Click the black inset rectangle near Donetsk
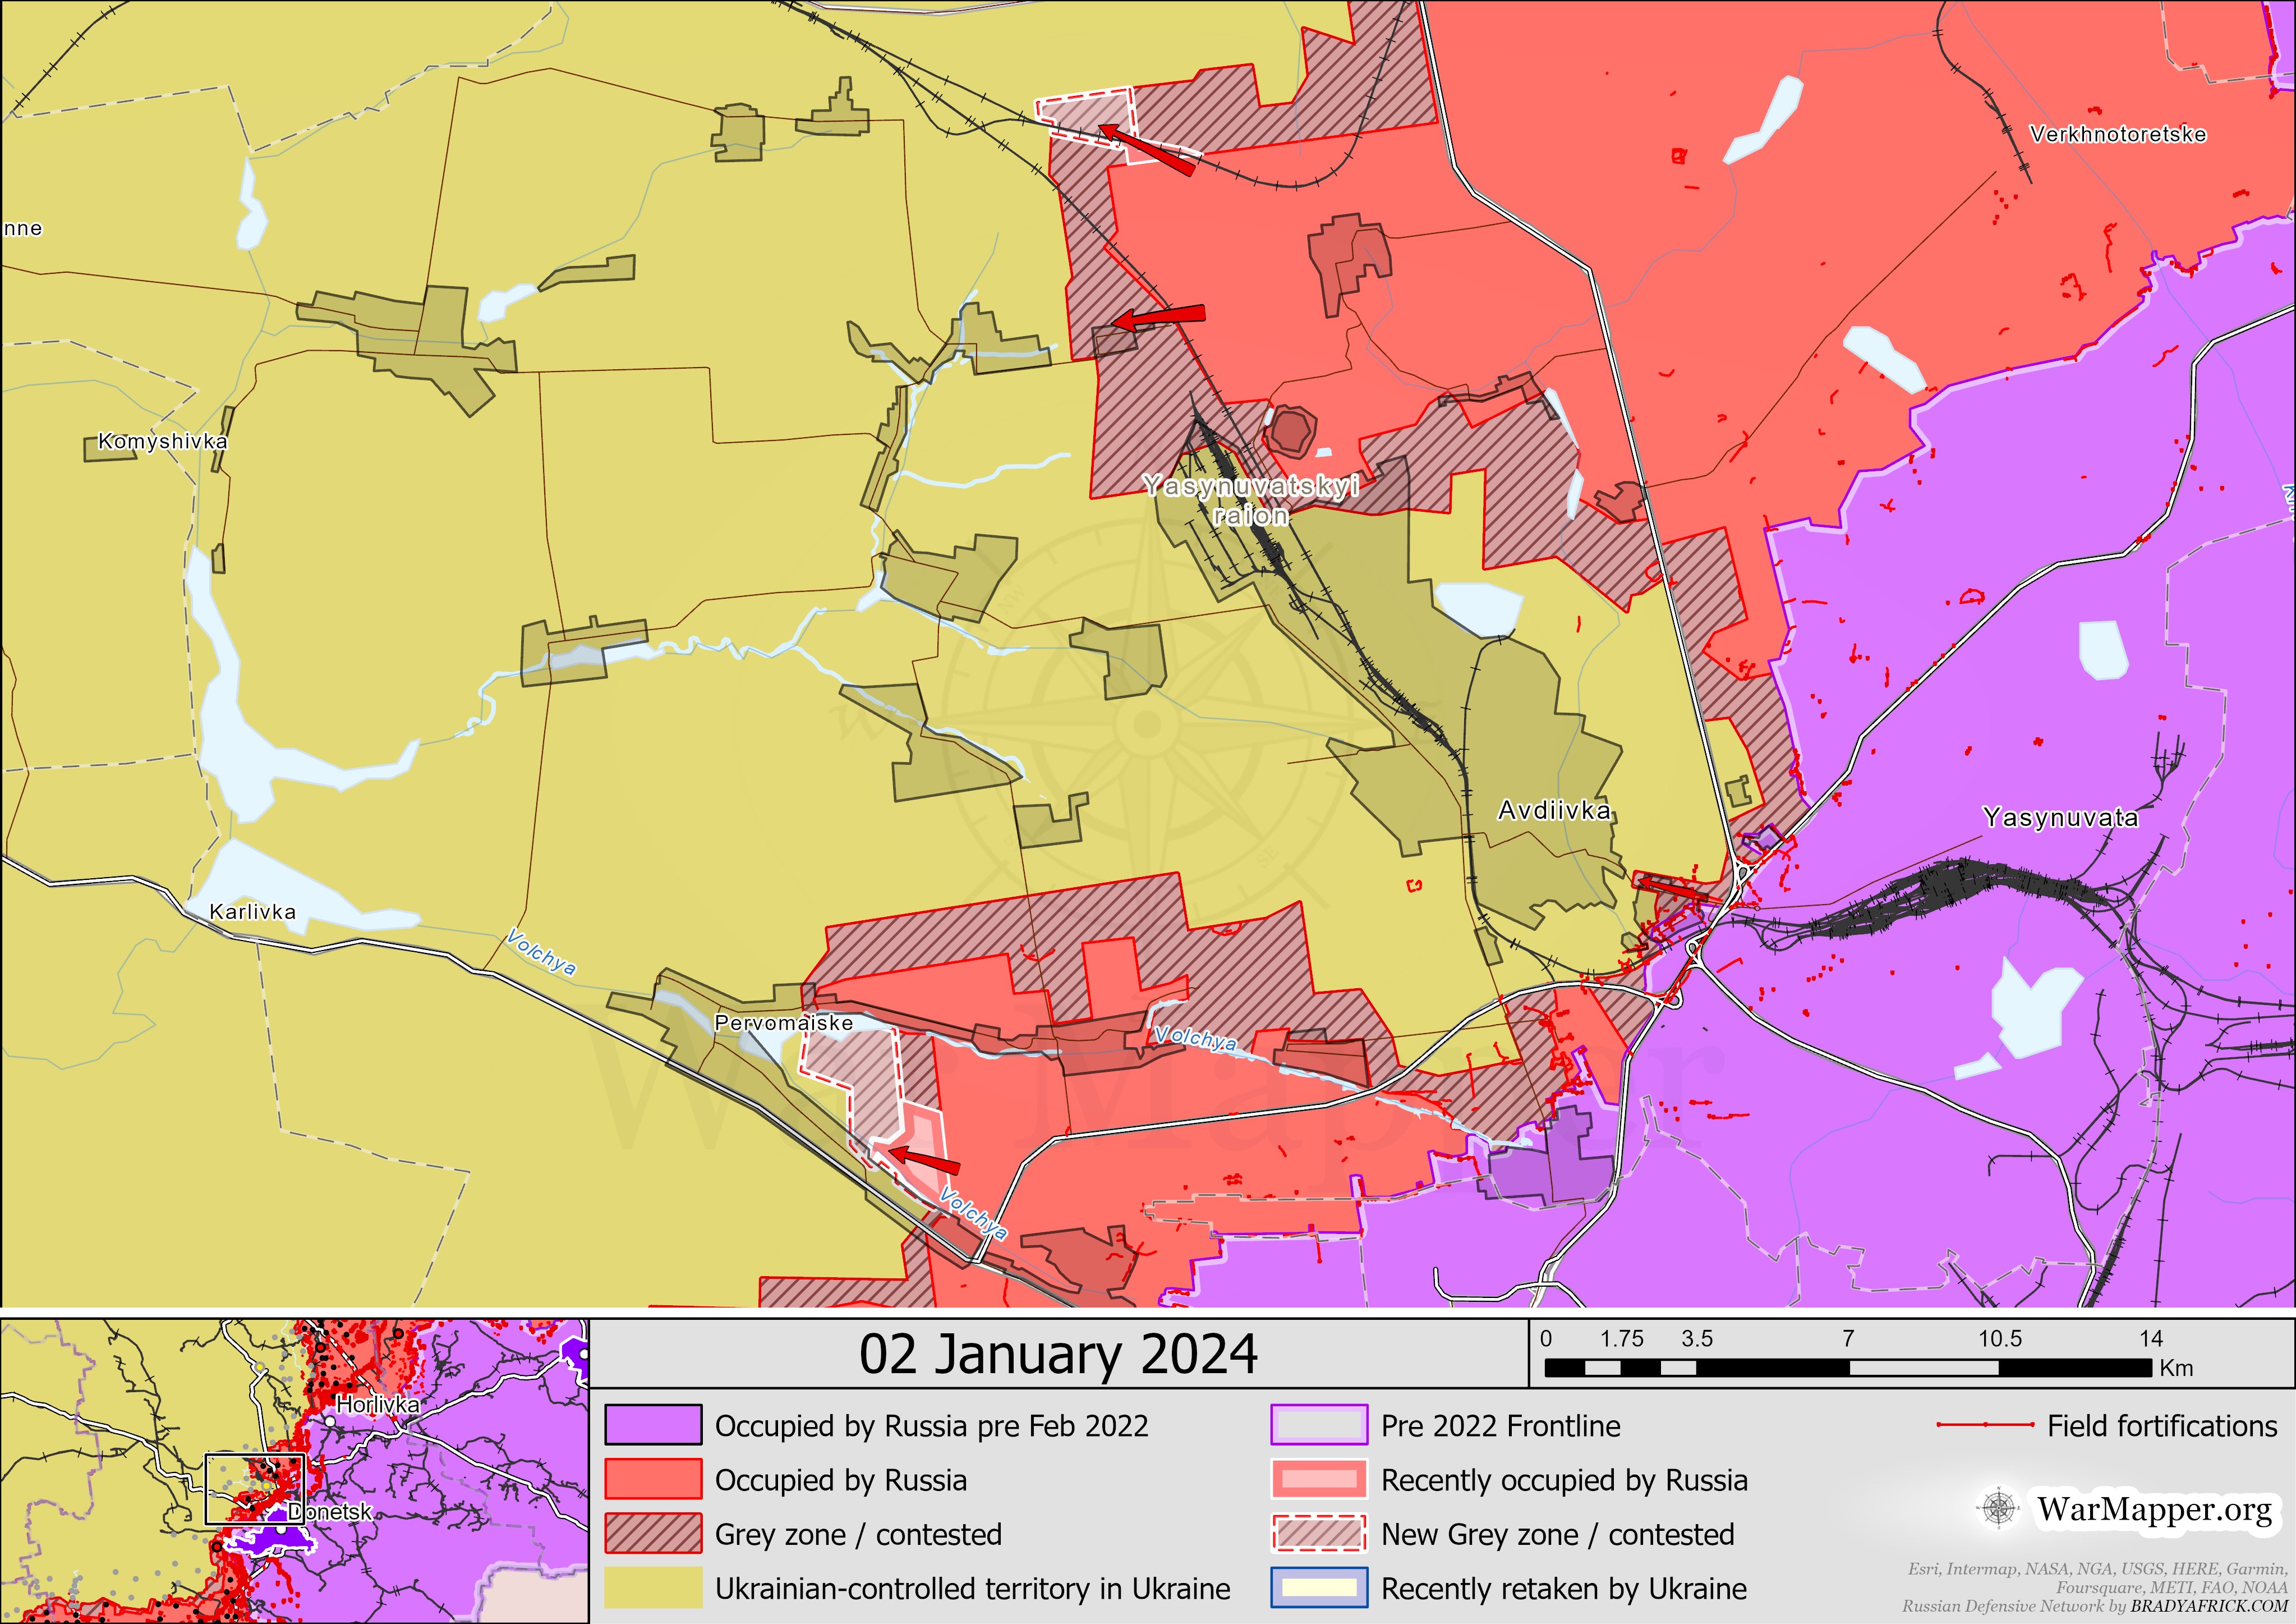The image size is (2296, 1624). click(254, 1489)
